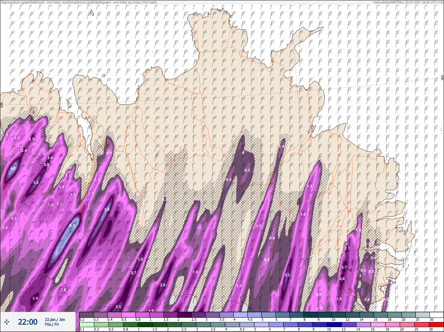
Task: Select the first swatch of the upper legend, labeled 0.2
Action: click(x=86, y=315)
